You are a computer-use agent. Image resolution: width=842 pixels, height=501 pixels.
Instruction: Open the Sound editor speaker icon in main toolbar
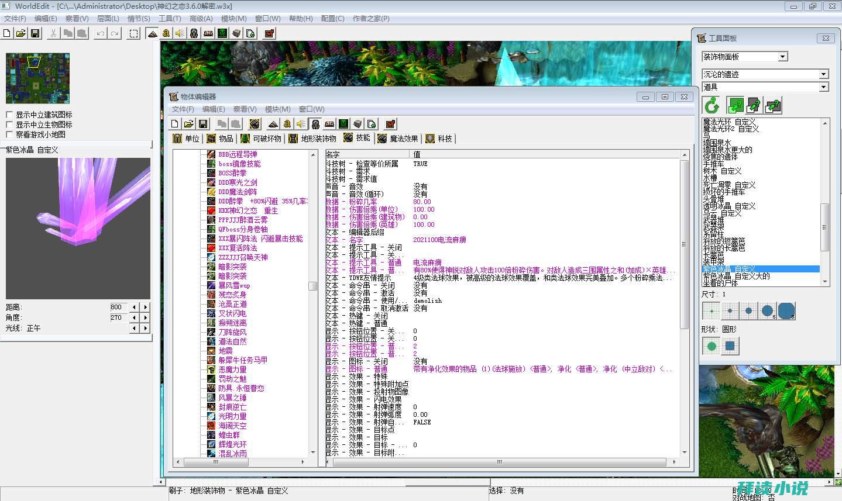[180, 33]
